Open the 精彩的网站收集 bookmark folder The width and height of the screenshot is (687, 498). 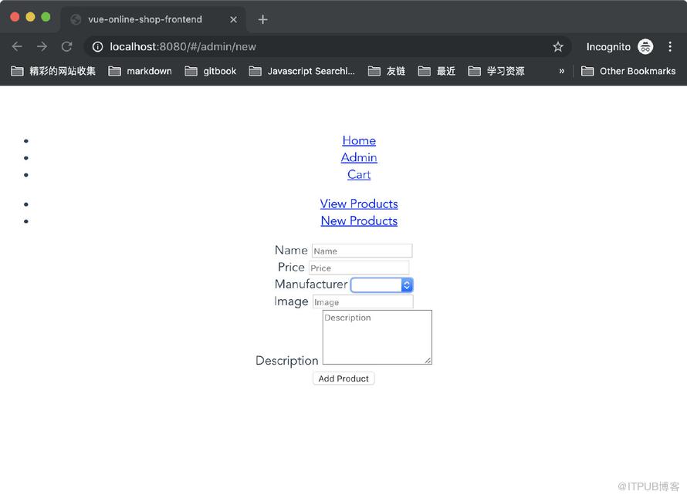point(53,71)
